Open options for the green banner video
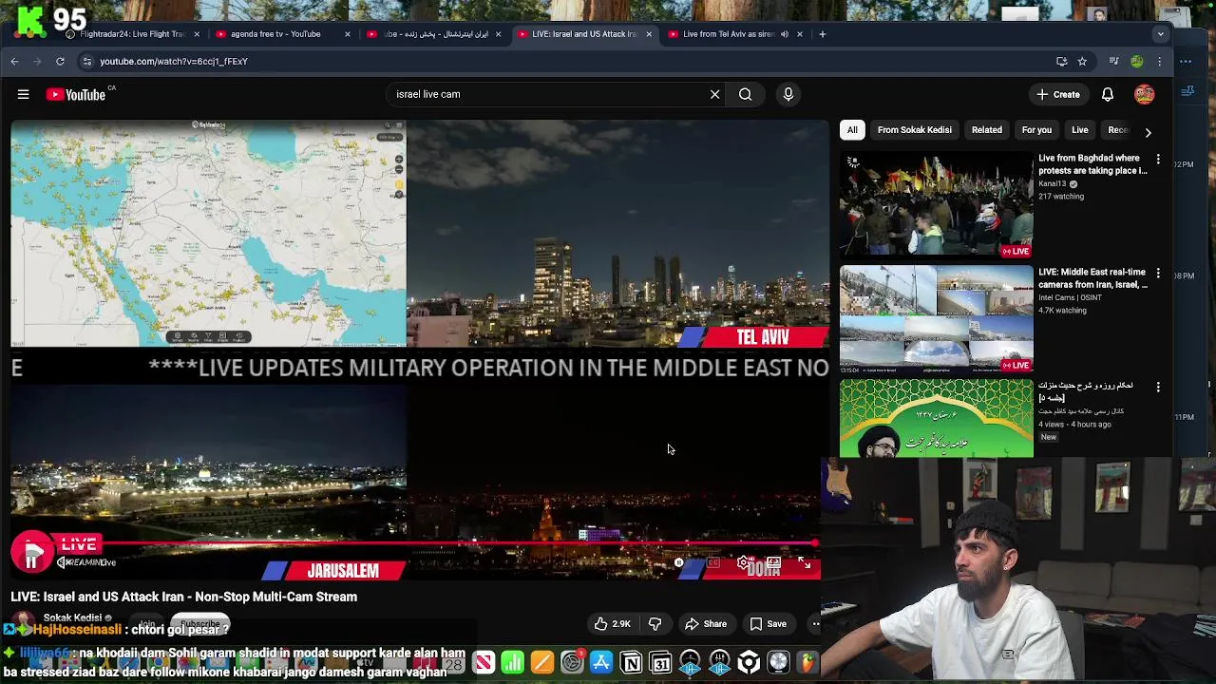This screenshot has height=684, width=1216. [1158, 387]
